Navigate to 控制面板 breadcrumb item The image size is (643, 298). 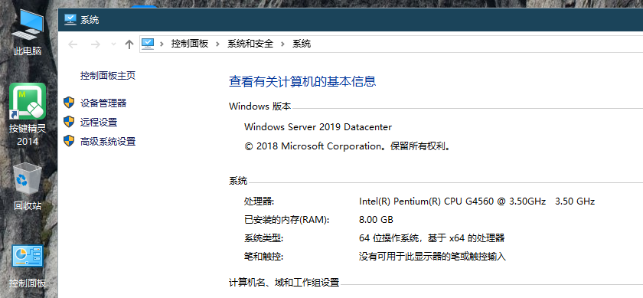click(190, 44)
